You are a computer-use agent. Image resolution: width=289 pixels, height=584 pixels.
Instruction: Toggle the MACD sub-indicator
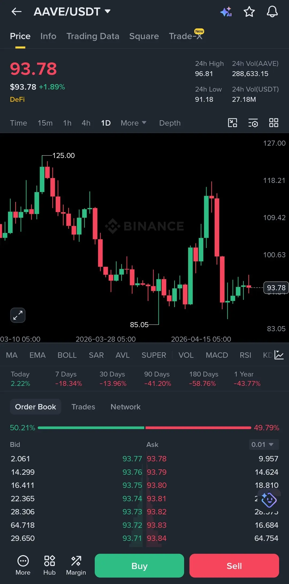(217, 355)
